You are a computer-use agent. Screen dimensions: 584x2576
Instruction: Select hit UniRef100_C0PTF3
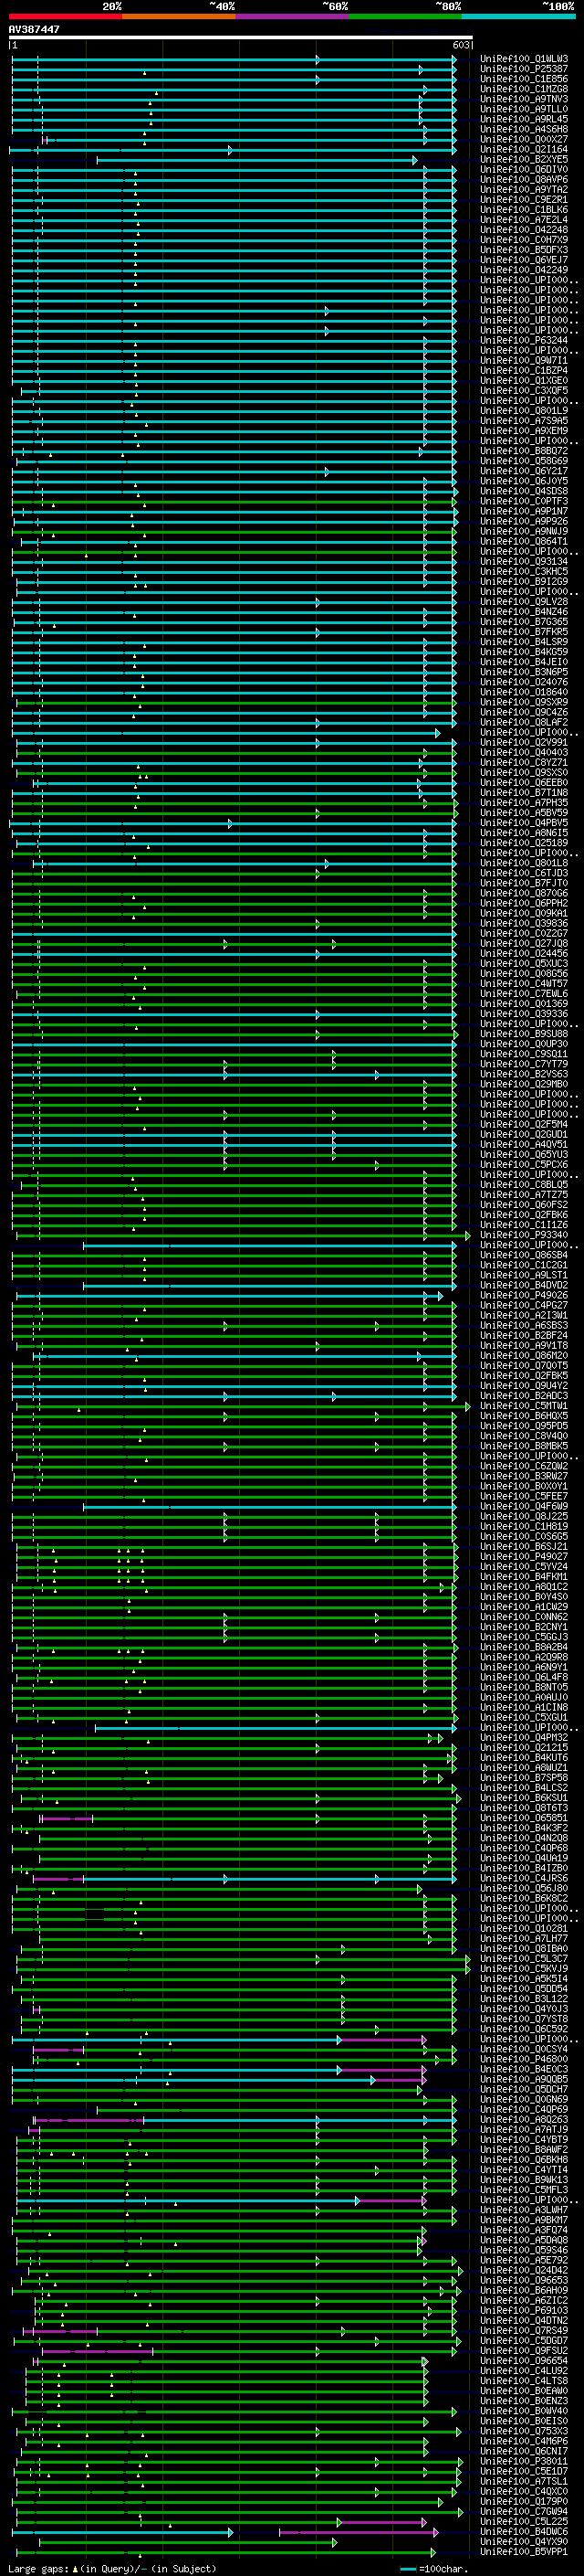(524, 501)
